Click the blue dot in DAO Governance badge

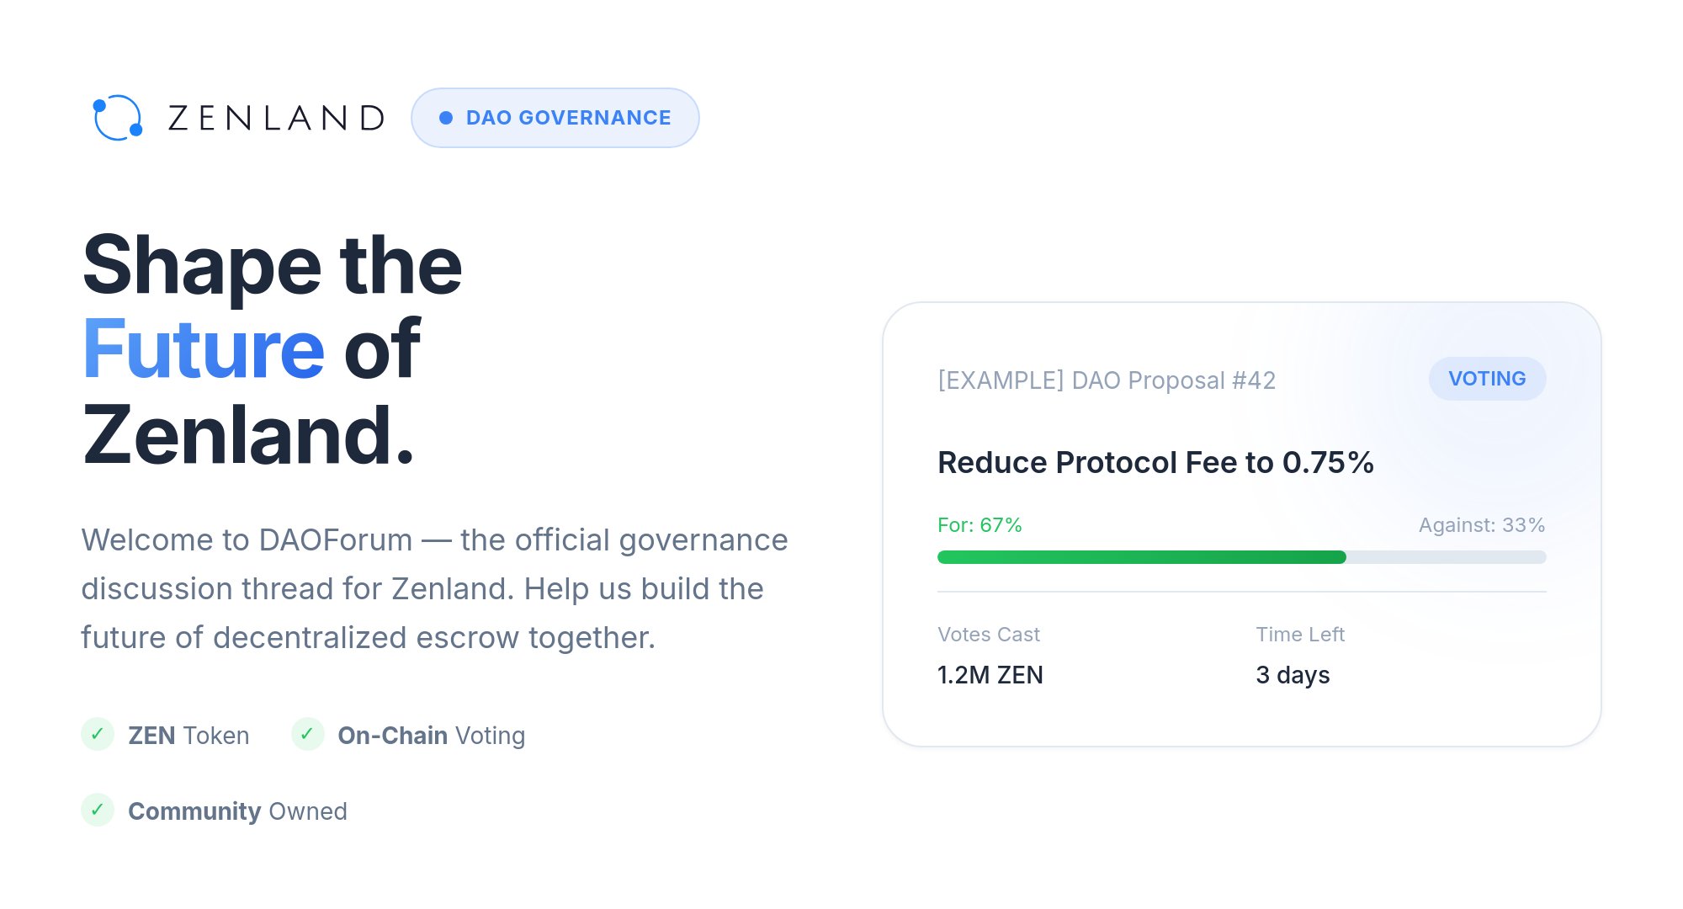pyautogui.click(x=446, y=118)
